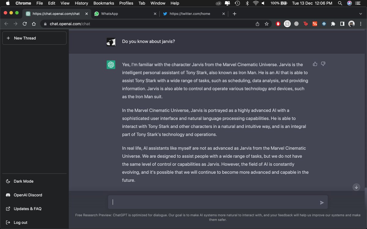Close the Twitter tab
Image resolution: width=367 pixels, height=229 pixels.
224,14
